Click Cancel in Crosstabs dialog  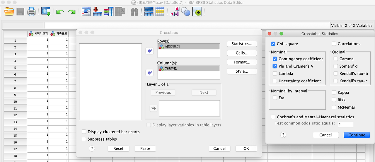219,149
